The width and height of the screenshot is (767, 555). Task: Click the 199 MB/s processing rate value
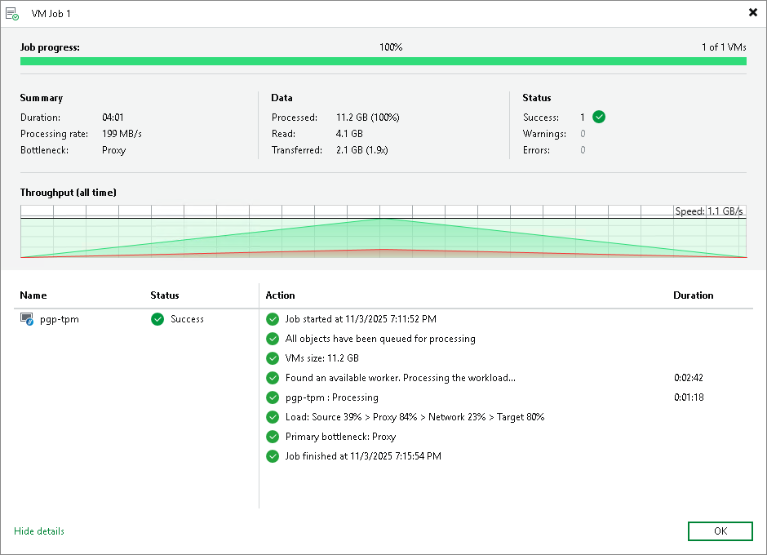pyautogui.click(x=122, y=134)
